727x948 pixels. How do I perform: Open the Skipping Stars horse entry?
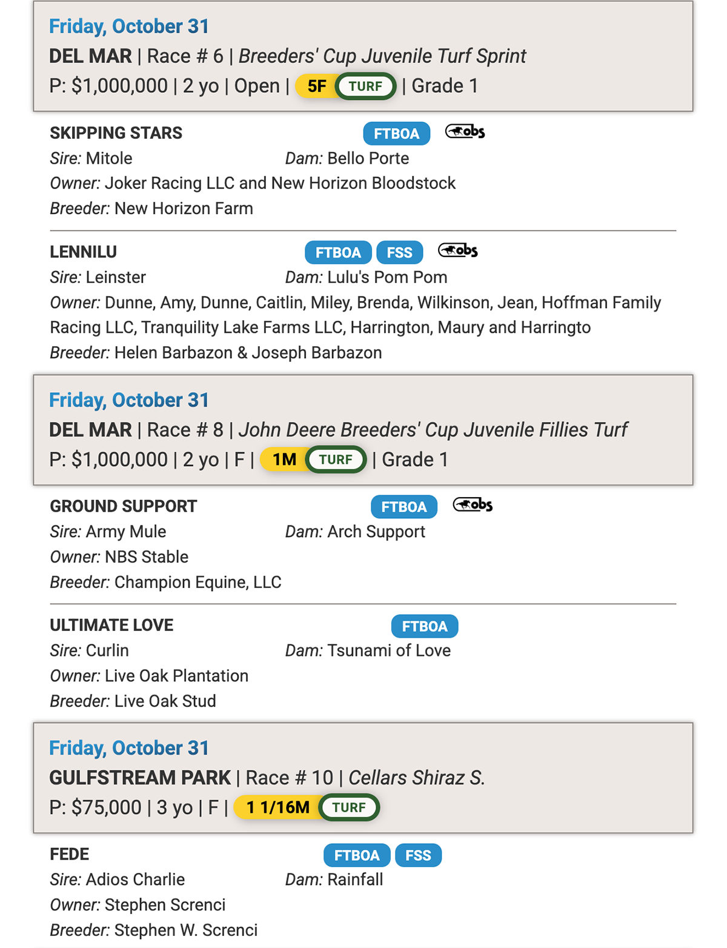pyautogui.click(x=116, y=133)
